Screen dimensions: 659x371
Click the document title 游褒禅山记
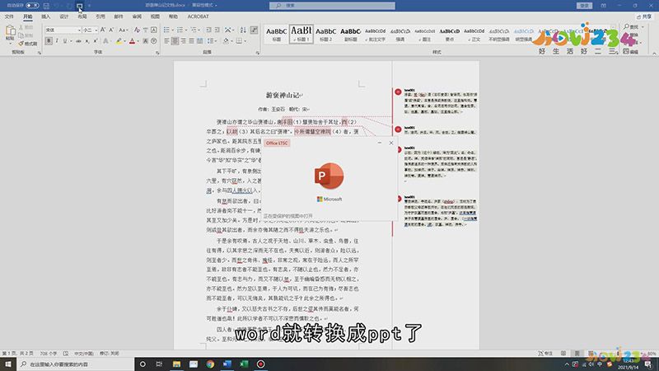(283, 96)
